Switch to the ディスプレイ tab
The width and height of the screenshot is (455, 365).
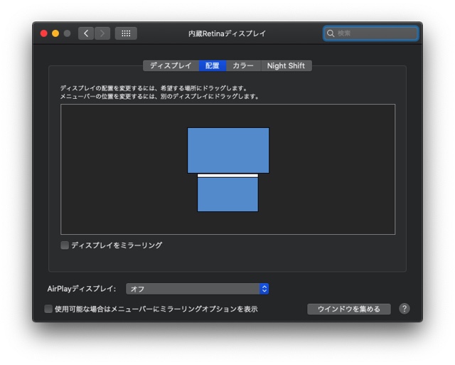(171, 65)
